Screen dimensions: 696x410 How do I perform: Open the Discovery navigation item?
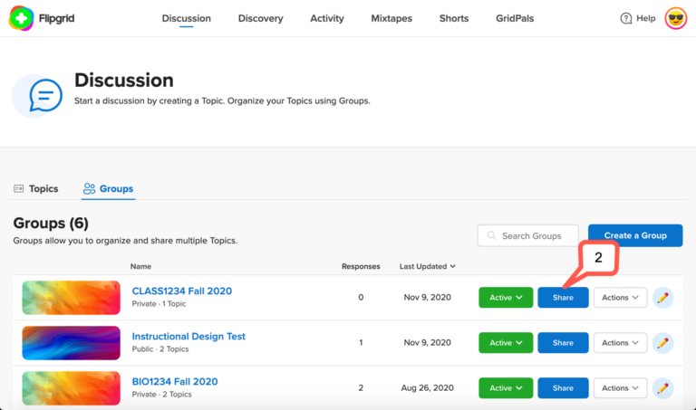[261, 18]
